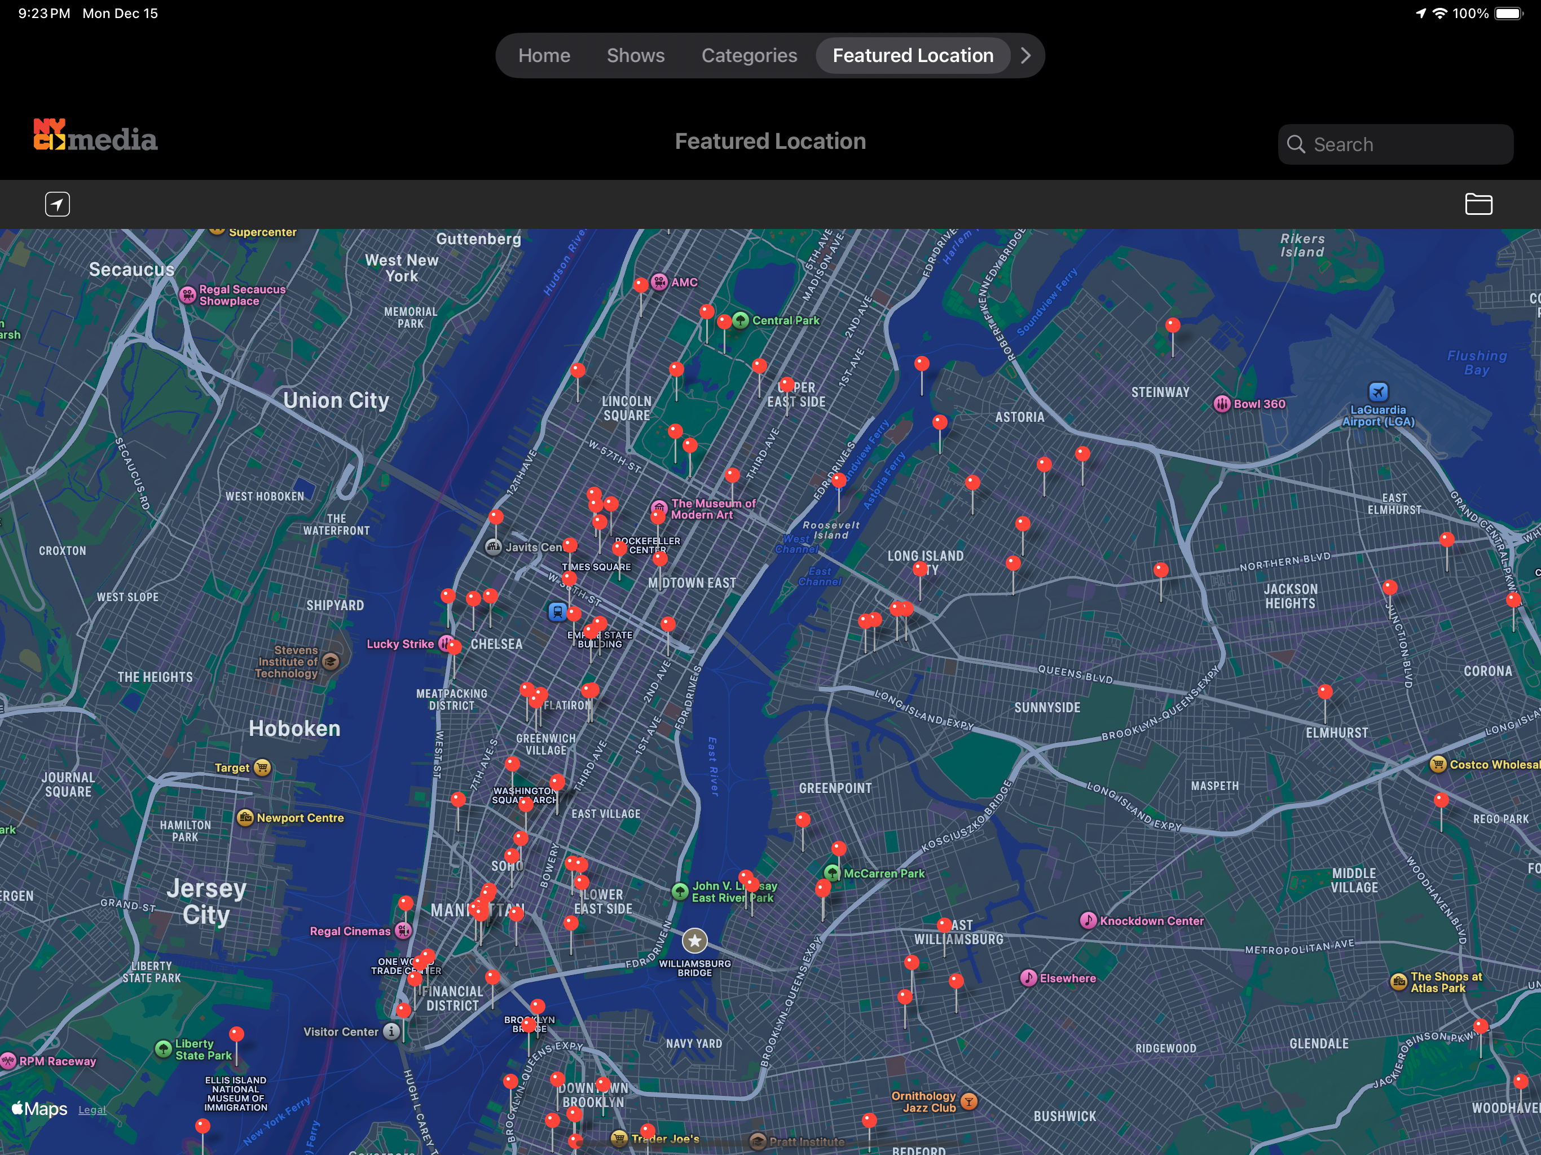Tap the Costco Wholesale icon
Image resolution: width=1541 pixels, height=1155 pixels.
point(1438,764)
